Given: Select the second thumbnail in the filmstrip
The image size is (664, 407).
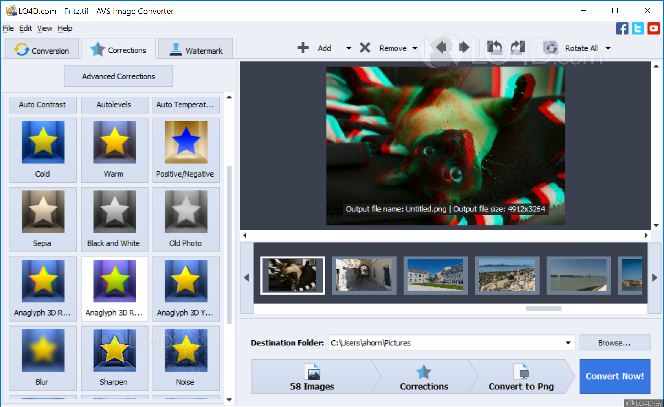Looking at the screenshot, I should click(x=364, y=275).
